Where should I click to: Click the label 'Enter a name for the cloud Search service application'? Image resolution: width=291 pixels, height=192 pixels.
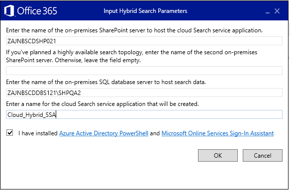pyautogui.click(x=102, y=104)
